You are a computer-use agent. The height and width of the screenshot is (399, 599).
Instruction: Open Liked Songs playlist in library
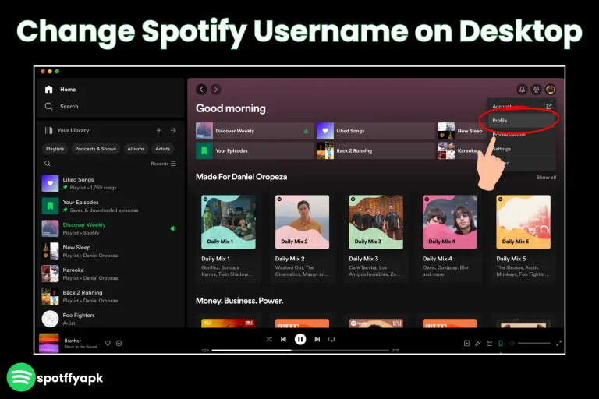[109, 183]
